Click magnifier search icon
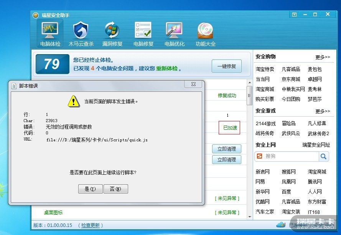 coord(324,156)
